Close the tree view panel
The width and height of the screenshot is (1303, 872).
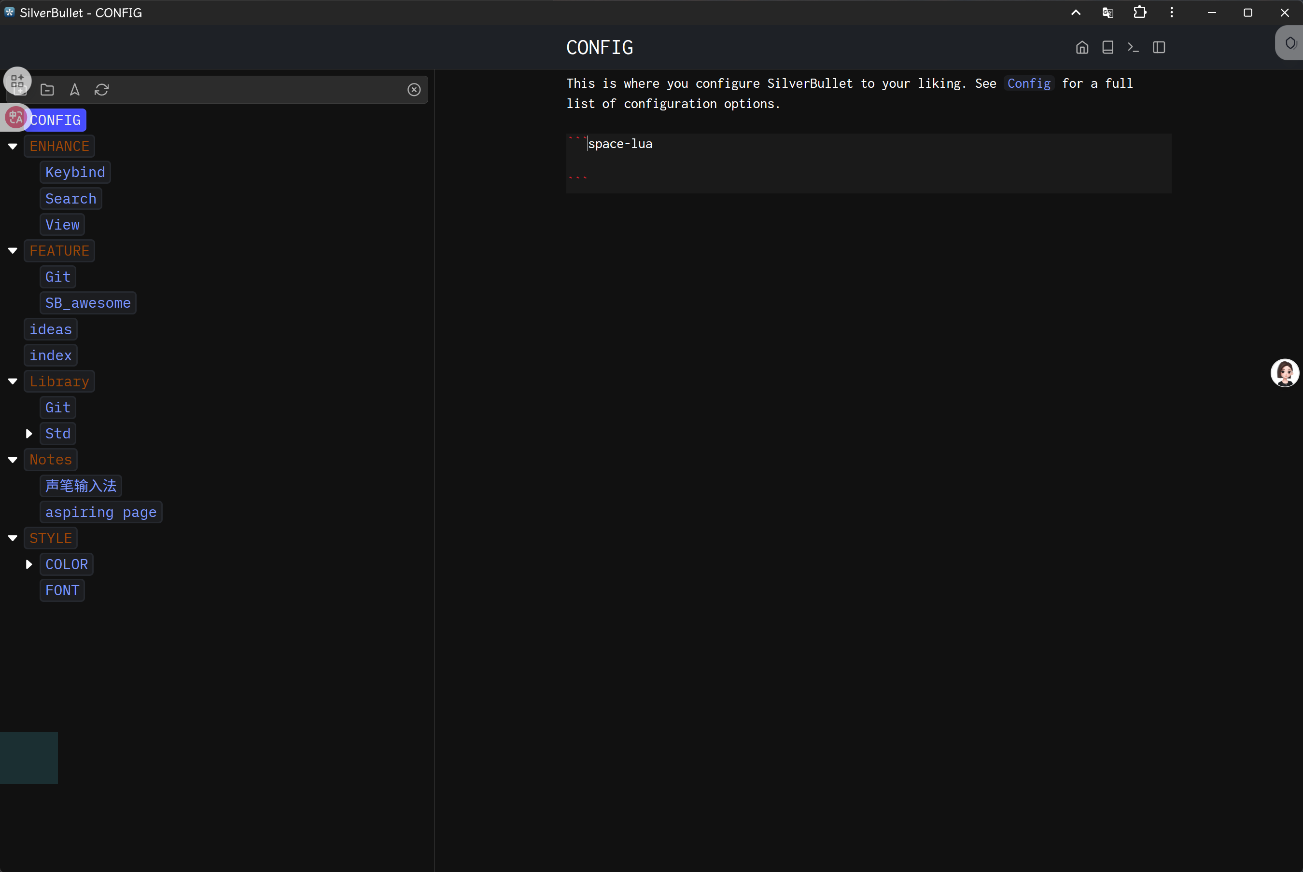coord(414,90)
